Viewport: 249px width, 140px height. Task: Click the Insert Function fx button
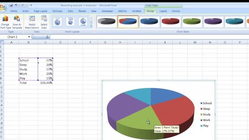click(47, 37)
